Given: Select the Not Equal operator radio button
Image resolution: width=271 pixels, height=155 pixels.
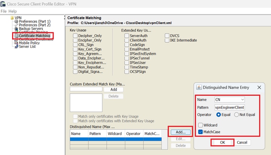Looking at the screenshot, I should pyautogui.click(x=236, y=115).
